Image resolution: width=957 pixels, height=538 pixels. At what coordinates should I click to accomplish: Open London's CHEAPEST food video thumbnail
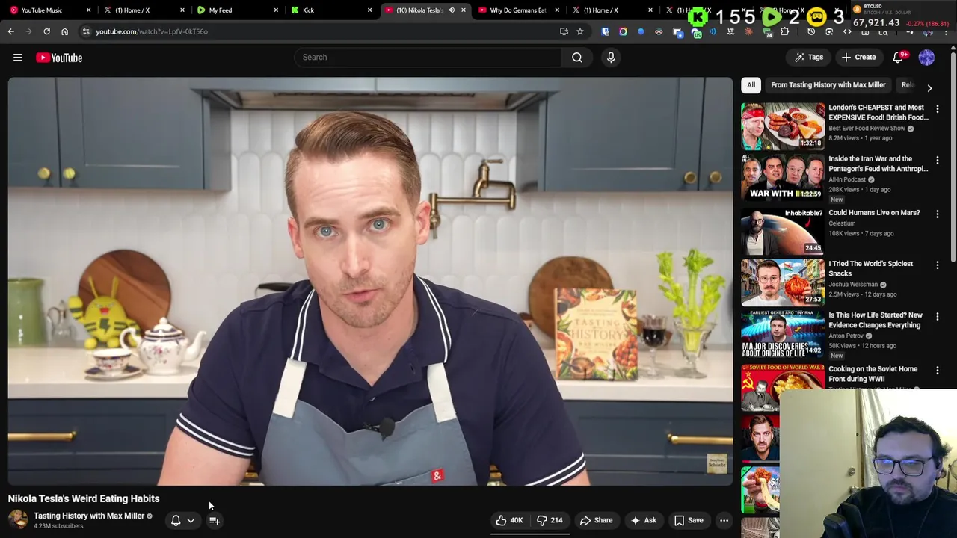pos(783,126)
